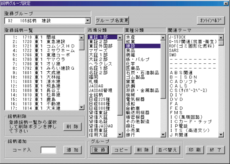Open the 登録グループ dropdown list
Viewport: 230px width, 164px height.
point(87,20)
